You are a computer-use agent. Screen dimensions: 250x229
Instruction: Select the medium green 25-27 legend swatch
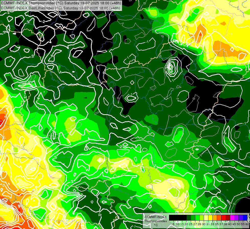[x=193, y=218]
